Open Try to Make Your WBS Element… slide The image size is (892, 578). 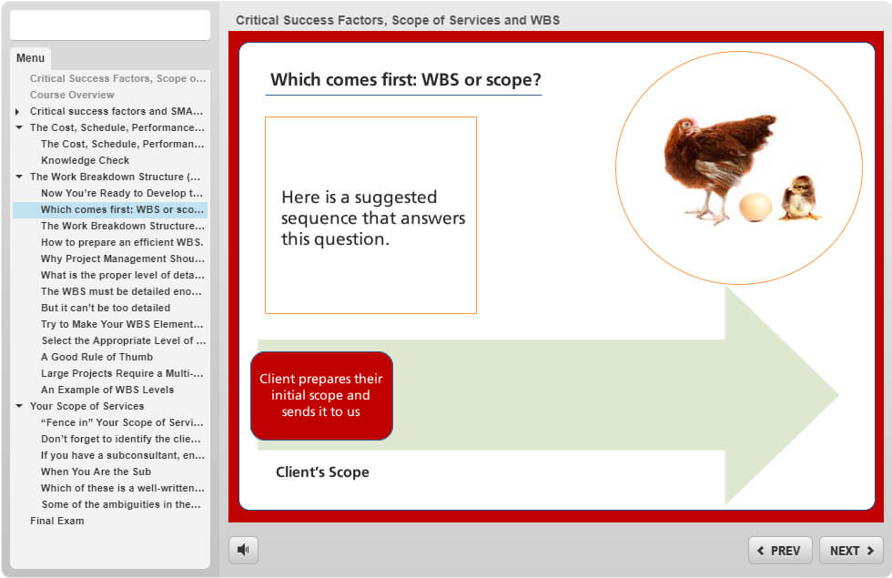[x=122, y=324]
